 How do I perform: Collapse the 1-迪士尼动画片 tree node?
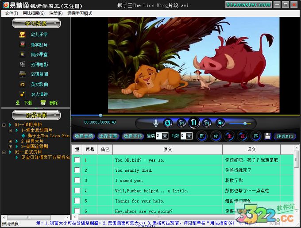point(10,130)
